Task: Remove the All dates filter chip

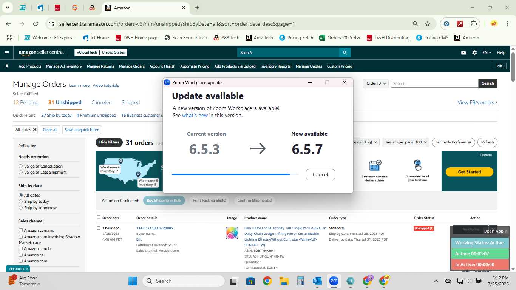Action: 35,130
